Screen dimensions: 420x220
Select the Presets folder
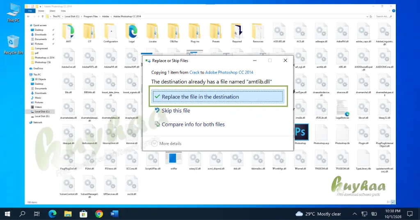[x=216, y=33]
